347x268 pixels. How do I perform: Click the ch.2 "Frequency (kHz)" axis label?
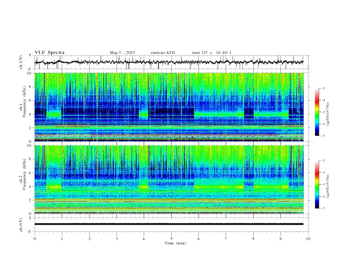[25, 174]
